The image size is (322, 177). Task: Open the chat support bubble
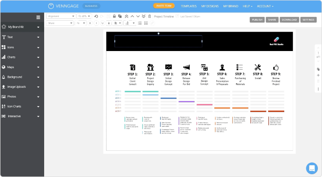click(312, 168)
